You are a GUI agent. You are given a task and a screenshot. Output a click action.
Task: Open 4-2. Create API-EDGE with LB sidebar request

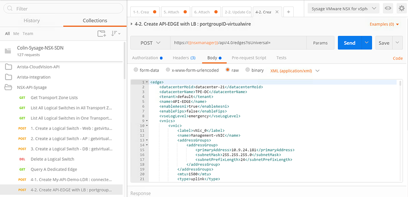(x=62, y=190)
